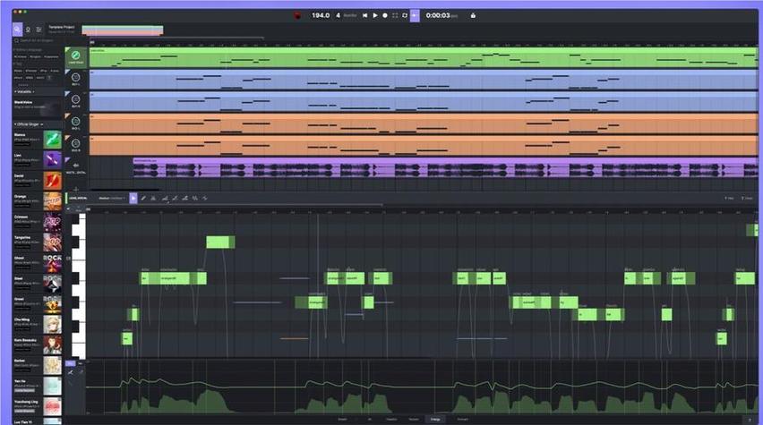Expand the language filter section

coord(29,49)
